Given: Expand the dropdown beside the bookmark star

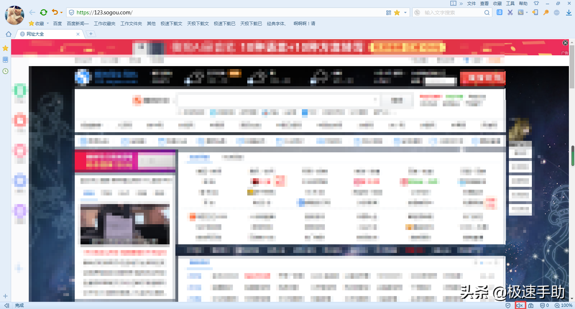Looking at the screenshot, I should (x=405, y=13).
